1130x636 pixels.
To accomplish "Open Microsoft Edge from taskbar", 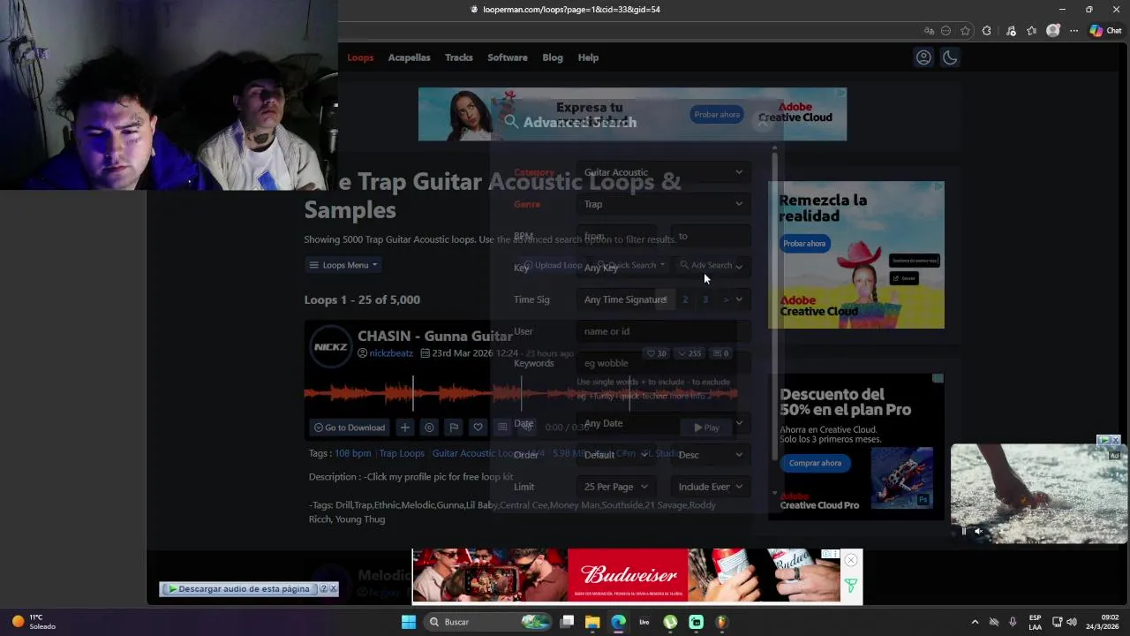I will [618, 622].
